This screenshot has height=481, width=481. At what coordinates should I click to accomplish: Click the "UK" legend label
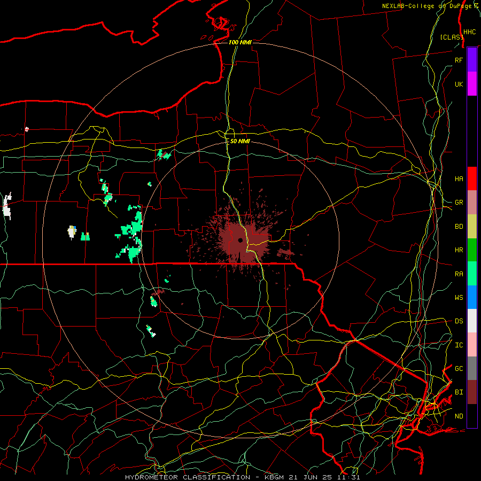(459, 84)
